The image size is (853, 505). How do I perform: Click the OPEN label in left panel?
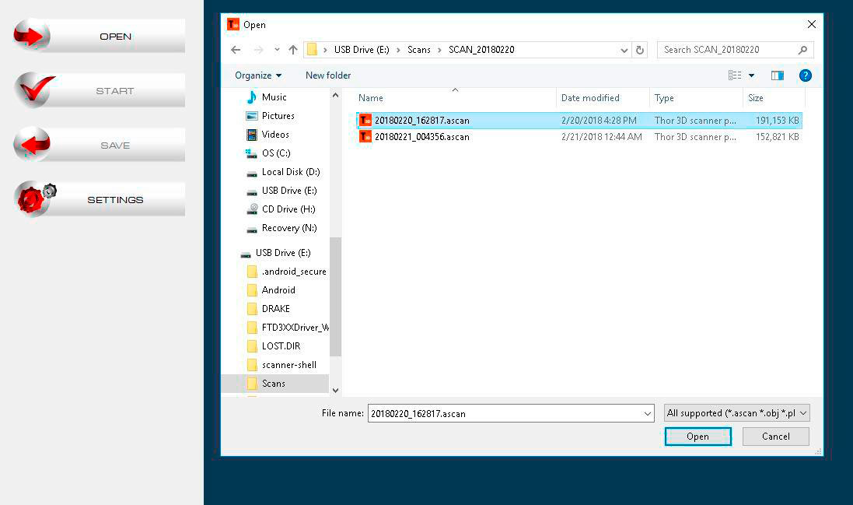pos(115,37)
